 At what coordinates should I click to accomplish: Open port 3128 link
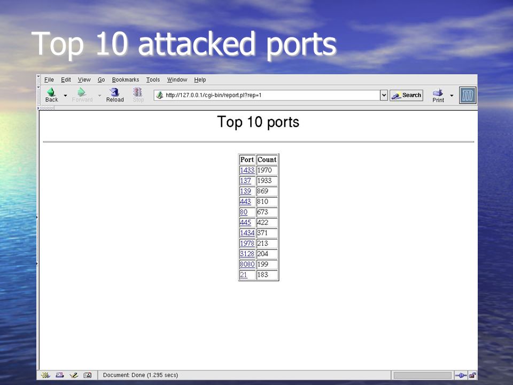tap(247, 253)
